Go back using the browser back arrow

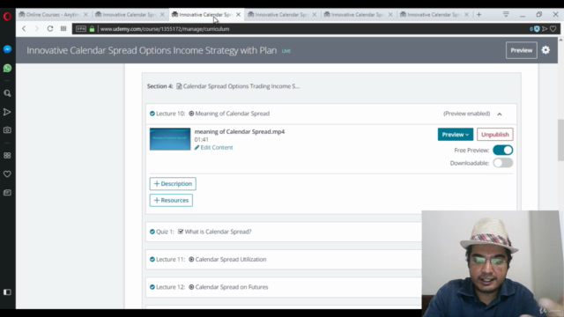pos(24,29)
